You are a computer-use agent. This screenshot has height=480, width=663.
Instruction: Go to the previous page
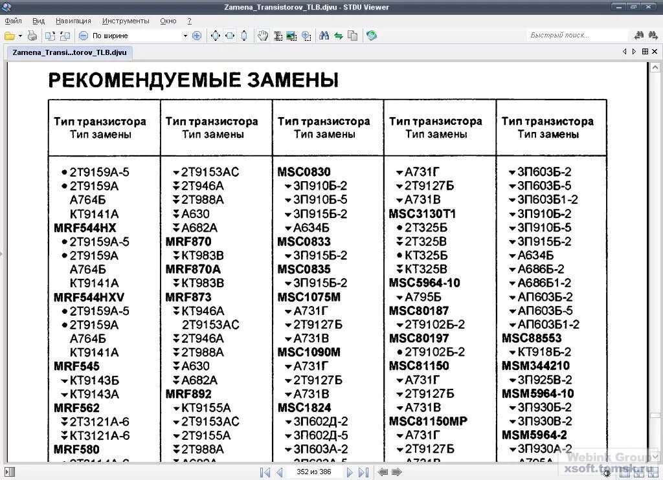tap(280, 472)
